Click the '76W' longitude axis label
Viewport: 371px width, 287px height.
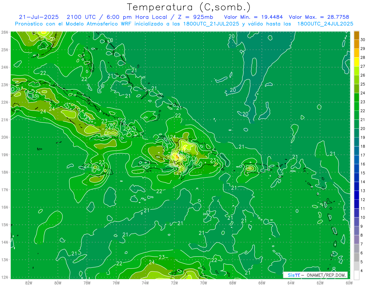coord(116,283)
